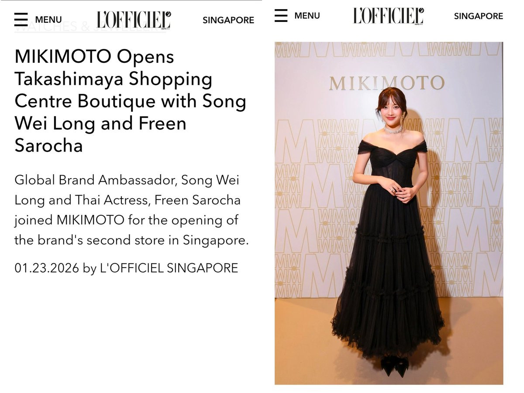Open the hamburger menu icon in left screenshot
This screenshot has height=393, width=524.
pos(21,20)
